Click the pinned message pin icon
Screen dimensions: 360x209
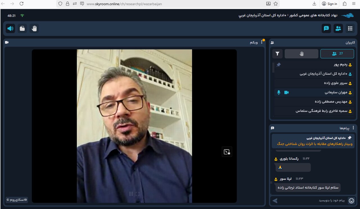[x=350, y=138]
